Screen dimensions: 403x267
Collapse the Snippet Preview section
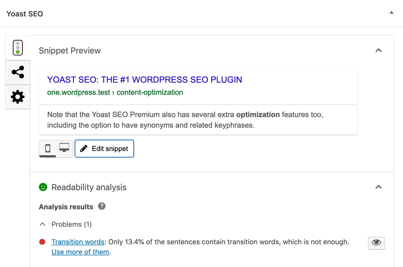tap(379, 50)
